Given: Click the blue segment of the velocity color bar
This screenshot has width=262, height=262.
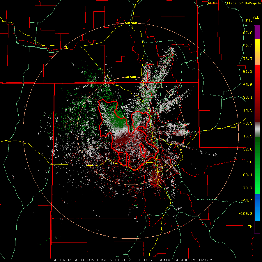Looking at the screenshot, I should [x=257, y=208].
